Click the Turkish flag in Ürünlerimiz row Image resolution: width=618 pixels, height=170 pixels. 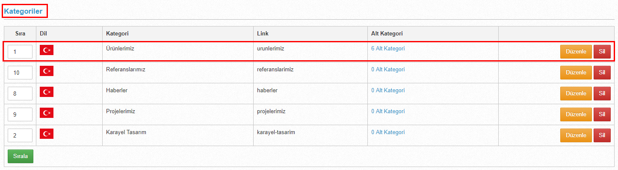(x=47, y=50)
